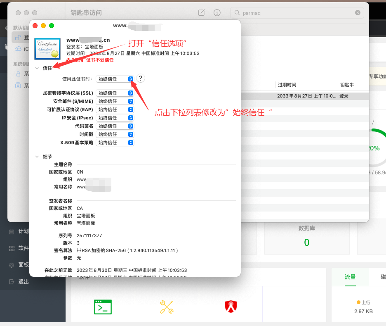Open the 加密套接字协议层 (SSL) dropdown

[x=115, y=93]
